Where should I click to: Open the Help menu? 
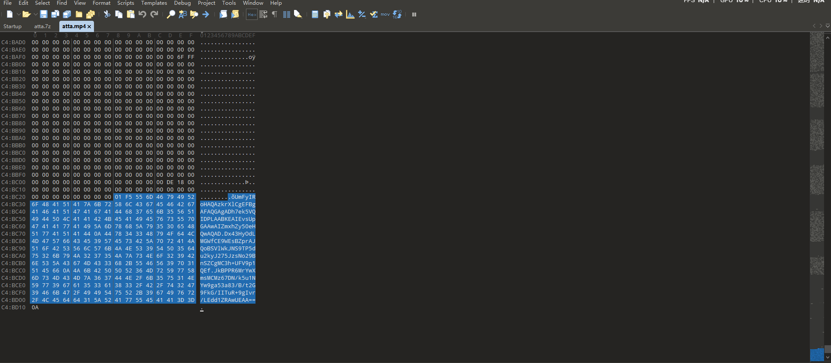[x=276, y=3]
